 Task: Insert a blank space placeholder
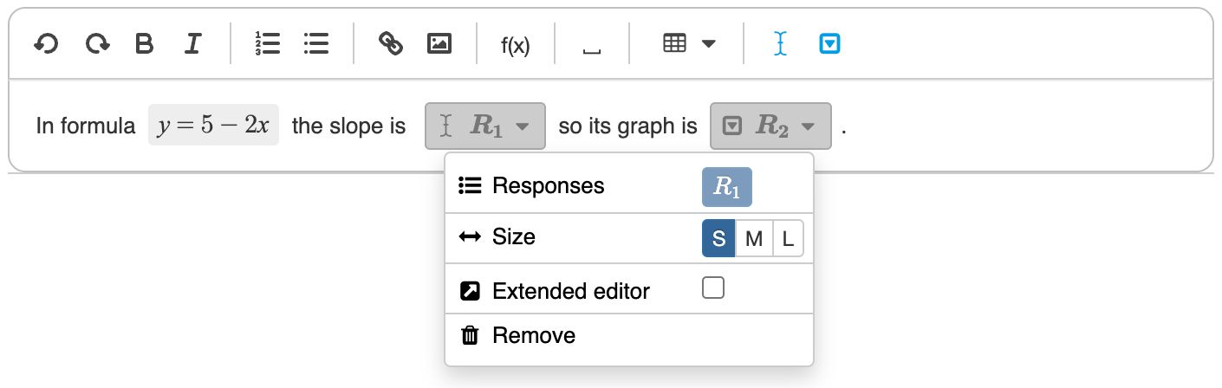[591, 45]
